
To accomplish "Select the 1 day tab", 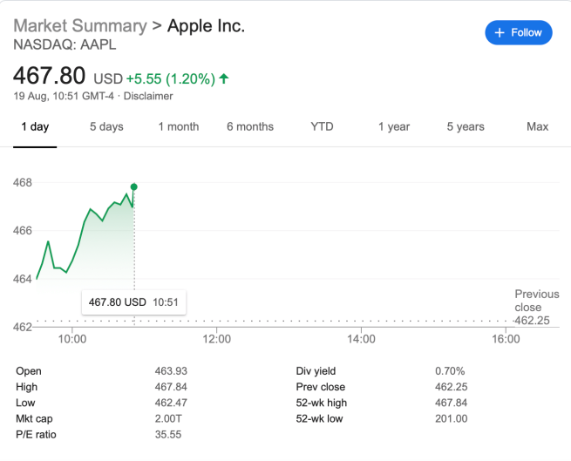I will pos(35,126).
